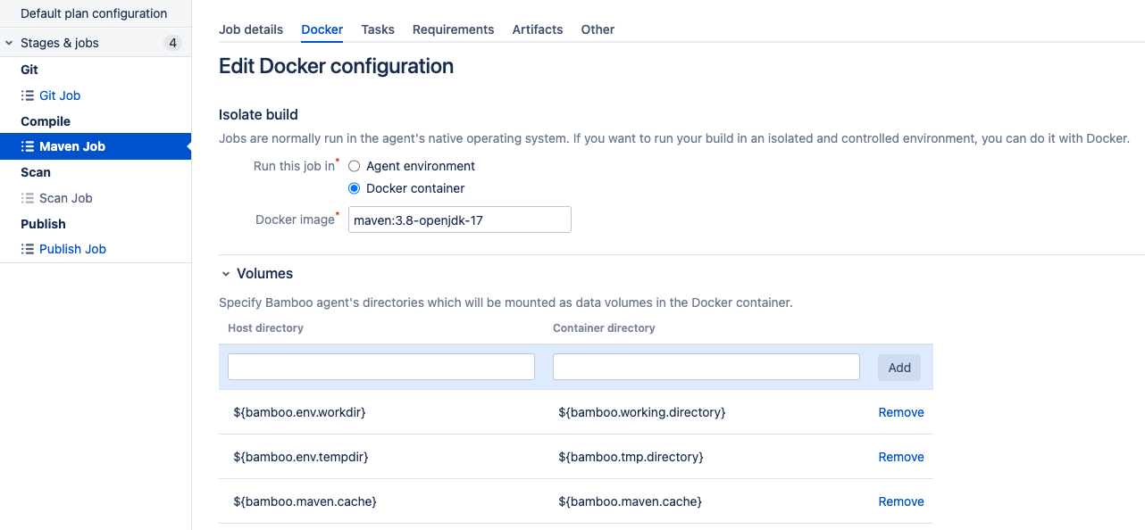Click the Publish Job list icon
The image size is (1145, 530).
click(28, 249)
